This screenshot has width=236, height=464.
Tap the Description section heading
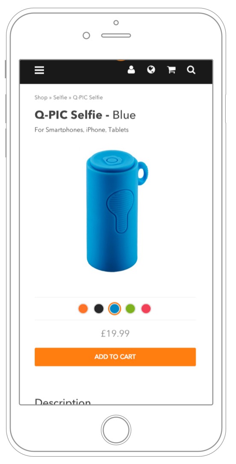pos(63,402)
